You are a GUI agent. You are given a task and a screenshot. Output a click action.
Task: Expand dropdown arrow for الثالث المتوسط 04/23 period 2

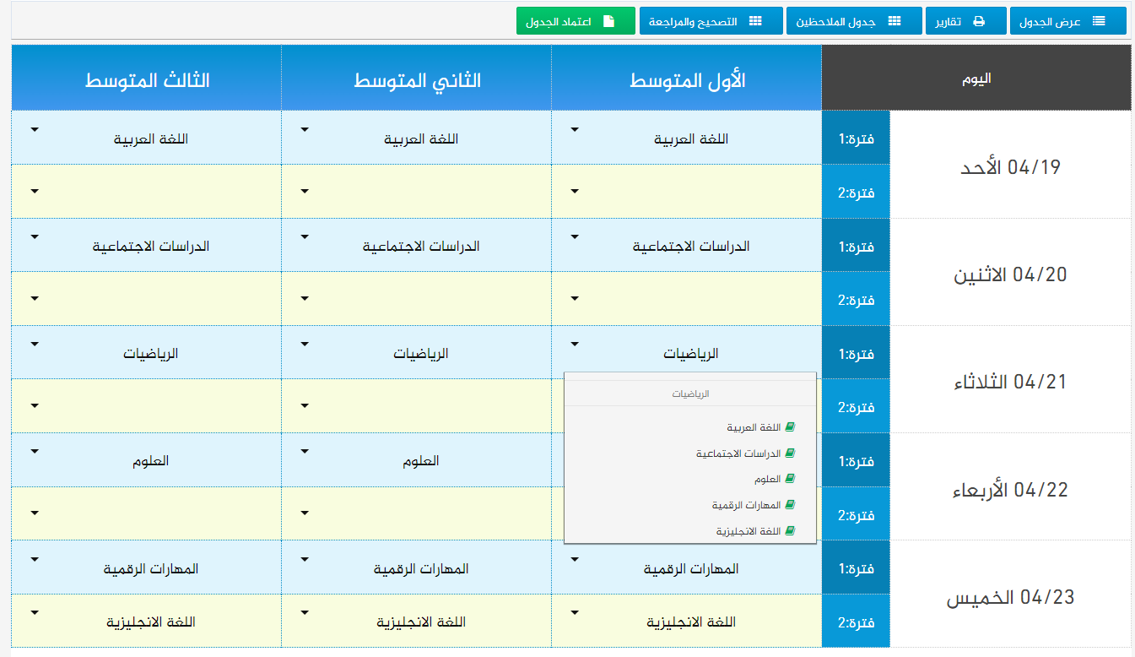(x=35, y=613)
